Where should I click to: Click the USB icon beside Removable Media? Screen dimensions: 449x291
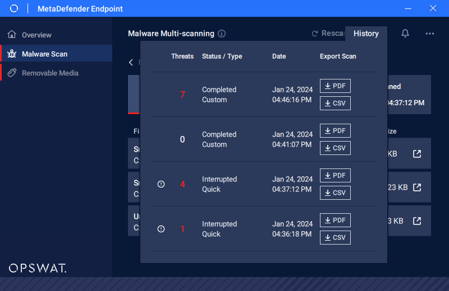coord(12,73)
